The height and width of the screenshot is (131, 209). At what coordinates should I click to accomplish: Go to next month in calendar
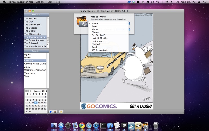point(30,91)
